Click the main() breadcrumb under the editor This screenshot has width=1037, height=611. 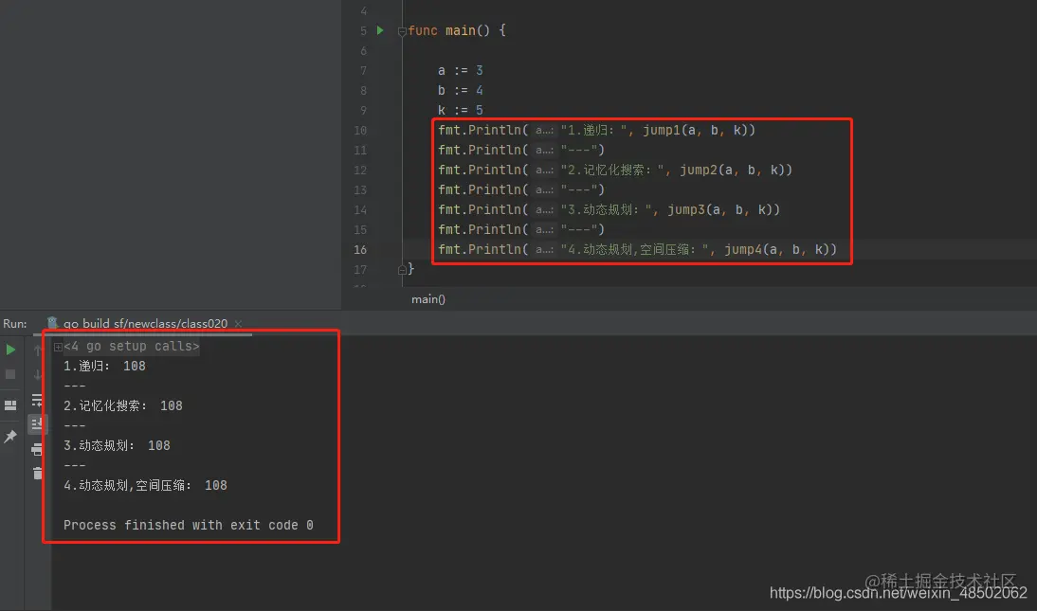coord(428,299)
